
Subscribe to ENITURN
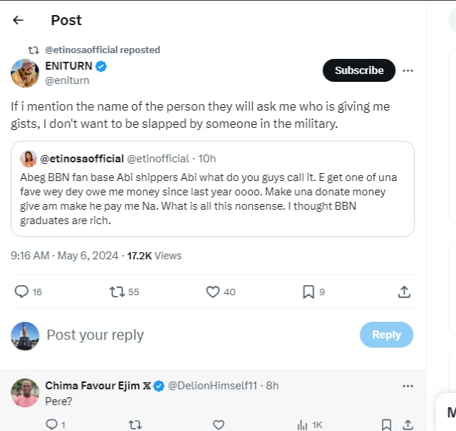[359, 70]
